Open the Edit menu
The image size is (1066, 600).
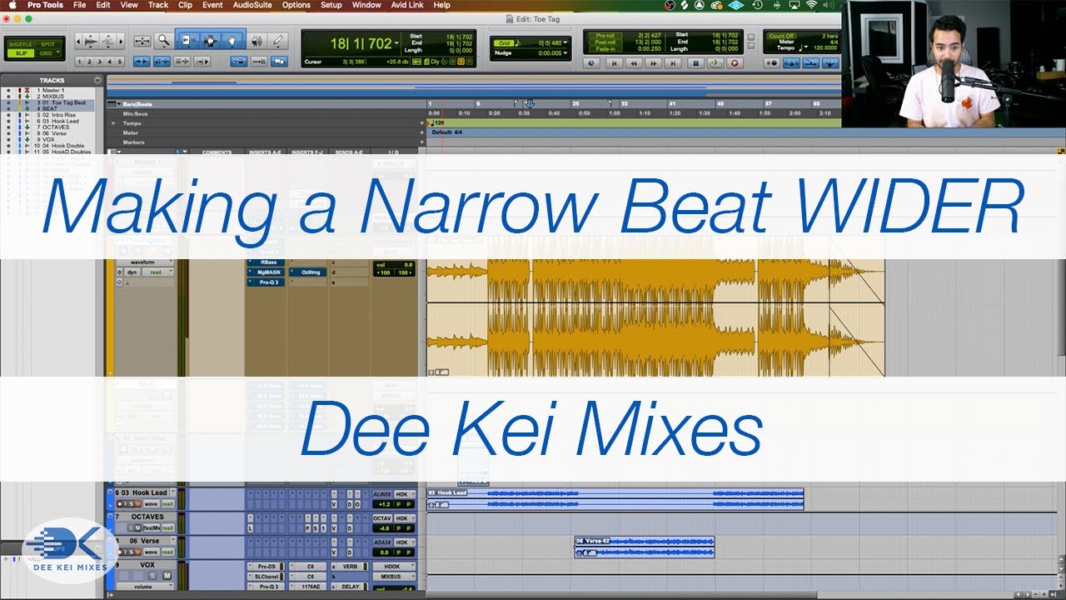tap(103, 5)
